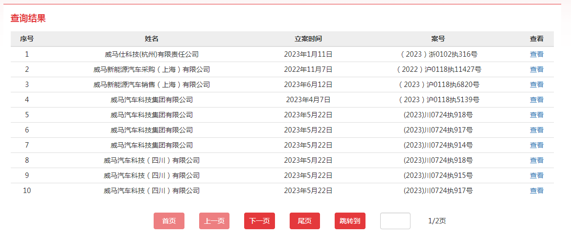Viewport: 571px width, 238px height.
Task: Open 查看 link for 威马仕科技(杭州)有限责任公司
Action: pos(536,55)
